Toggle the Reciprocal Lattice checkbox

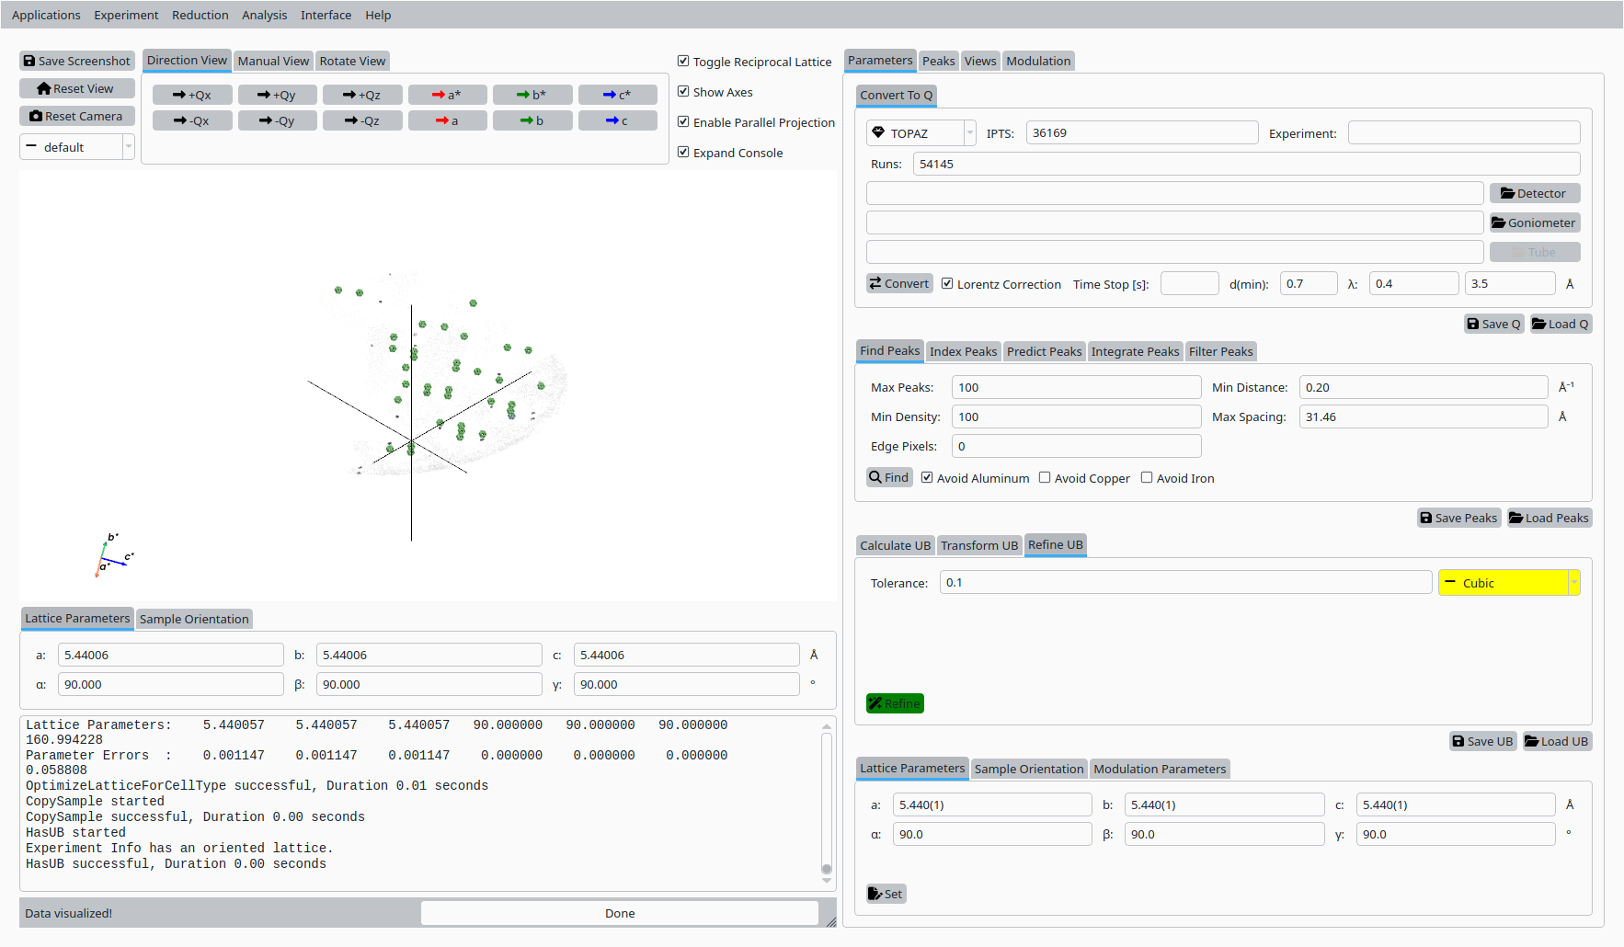pyautogui.click(x=683, y=62)
